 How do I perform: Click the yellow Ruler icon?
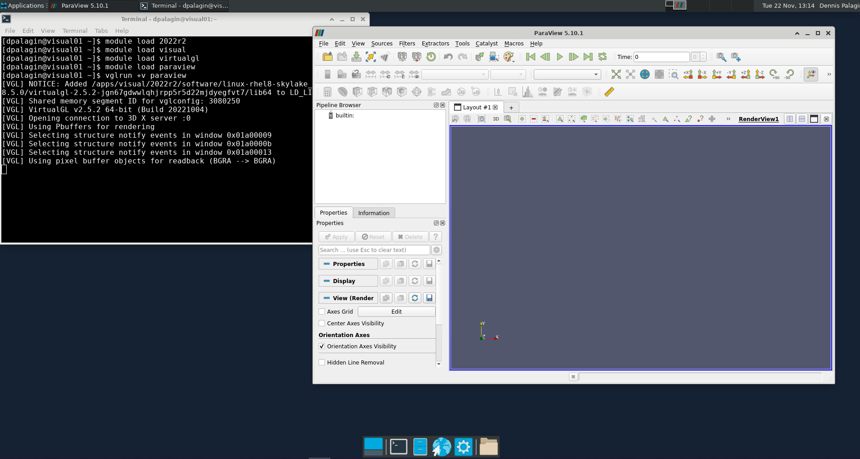click(609, 92)
